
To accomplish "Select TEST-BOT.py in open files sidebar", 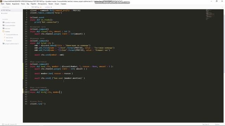I will 7,10.
